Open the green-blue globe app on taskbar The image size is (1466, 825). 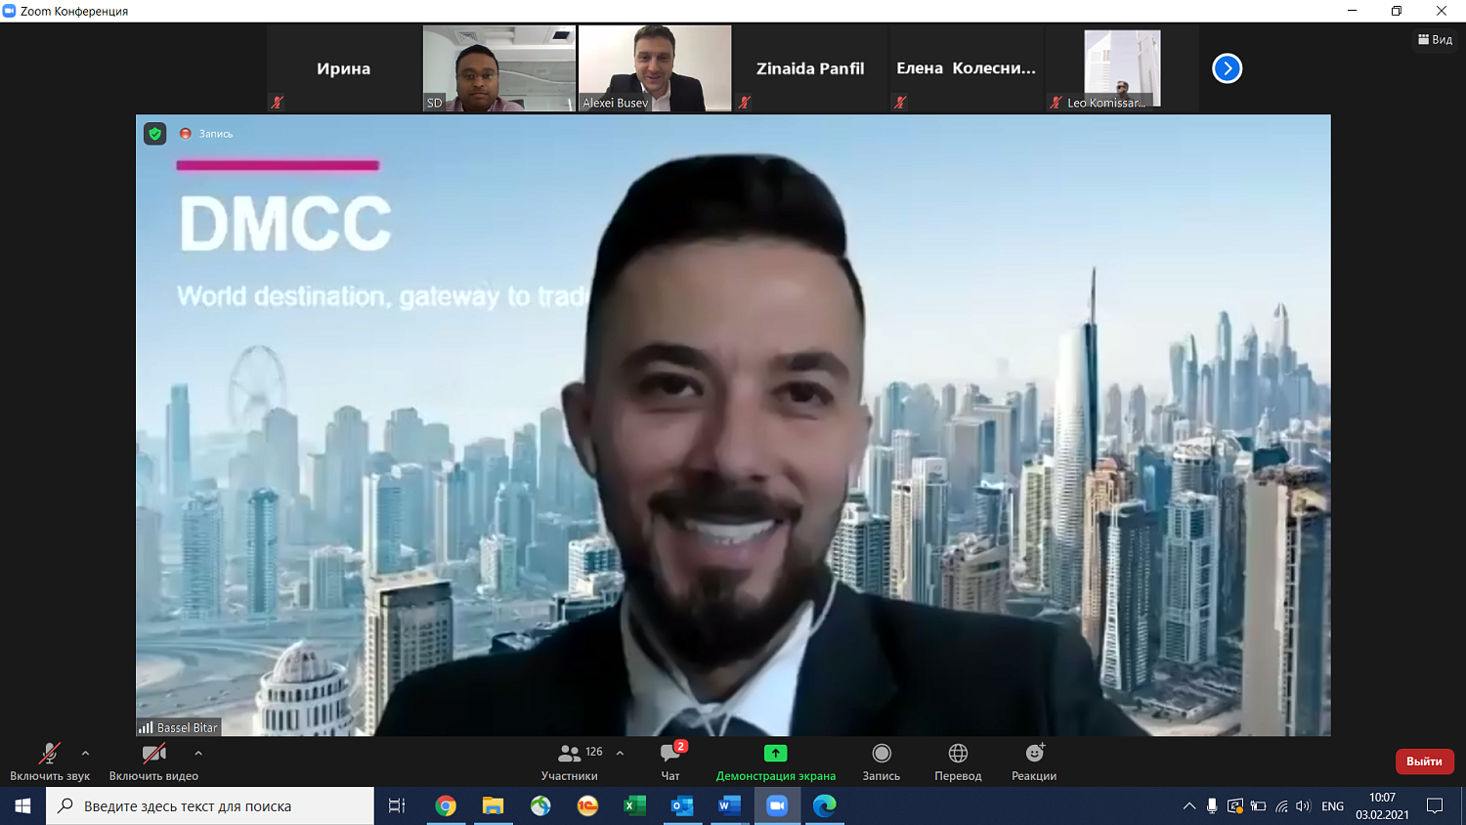[540, 805]
